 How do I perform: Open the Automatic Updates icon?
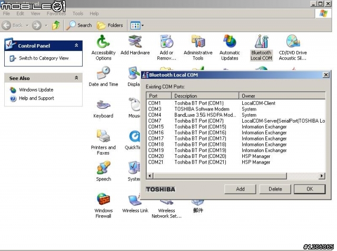230,48
